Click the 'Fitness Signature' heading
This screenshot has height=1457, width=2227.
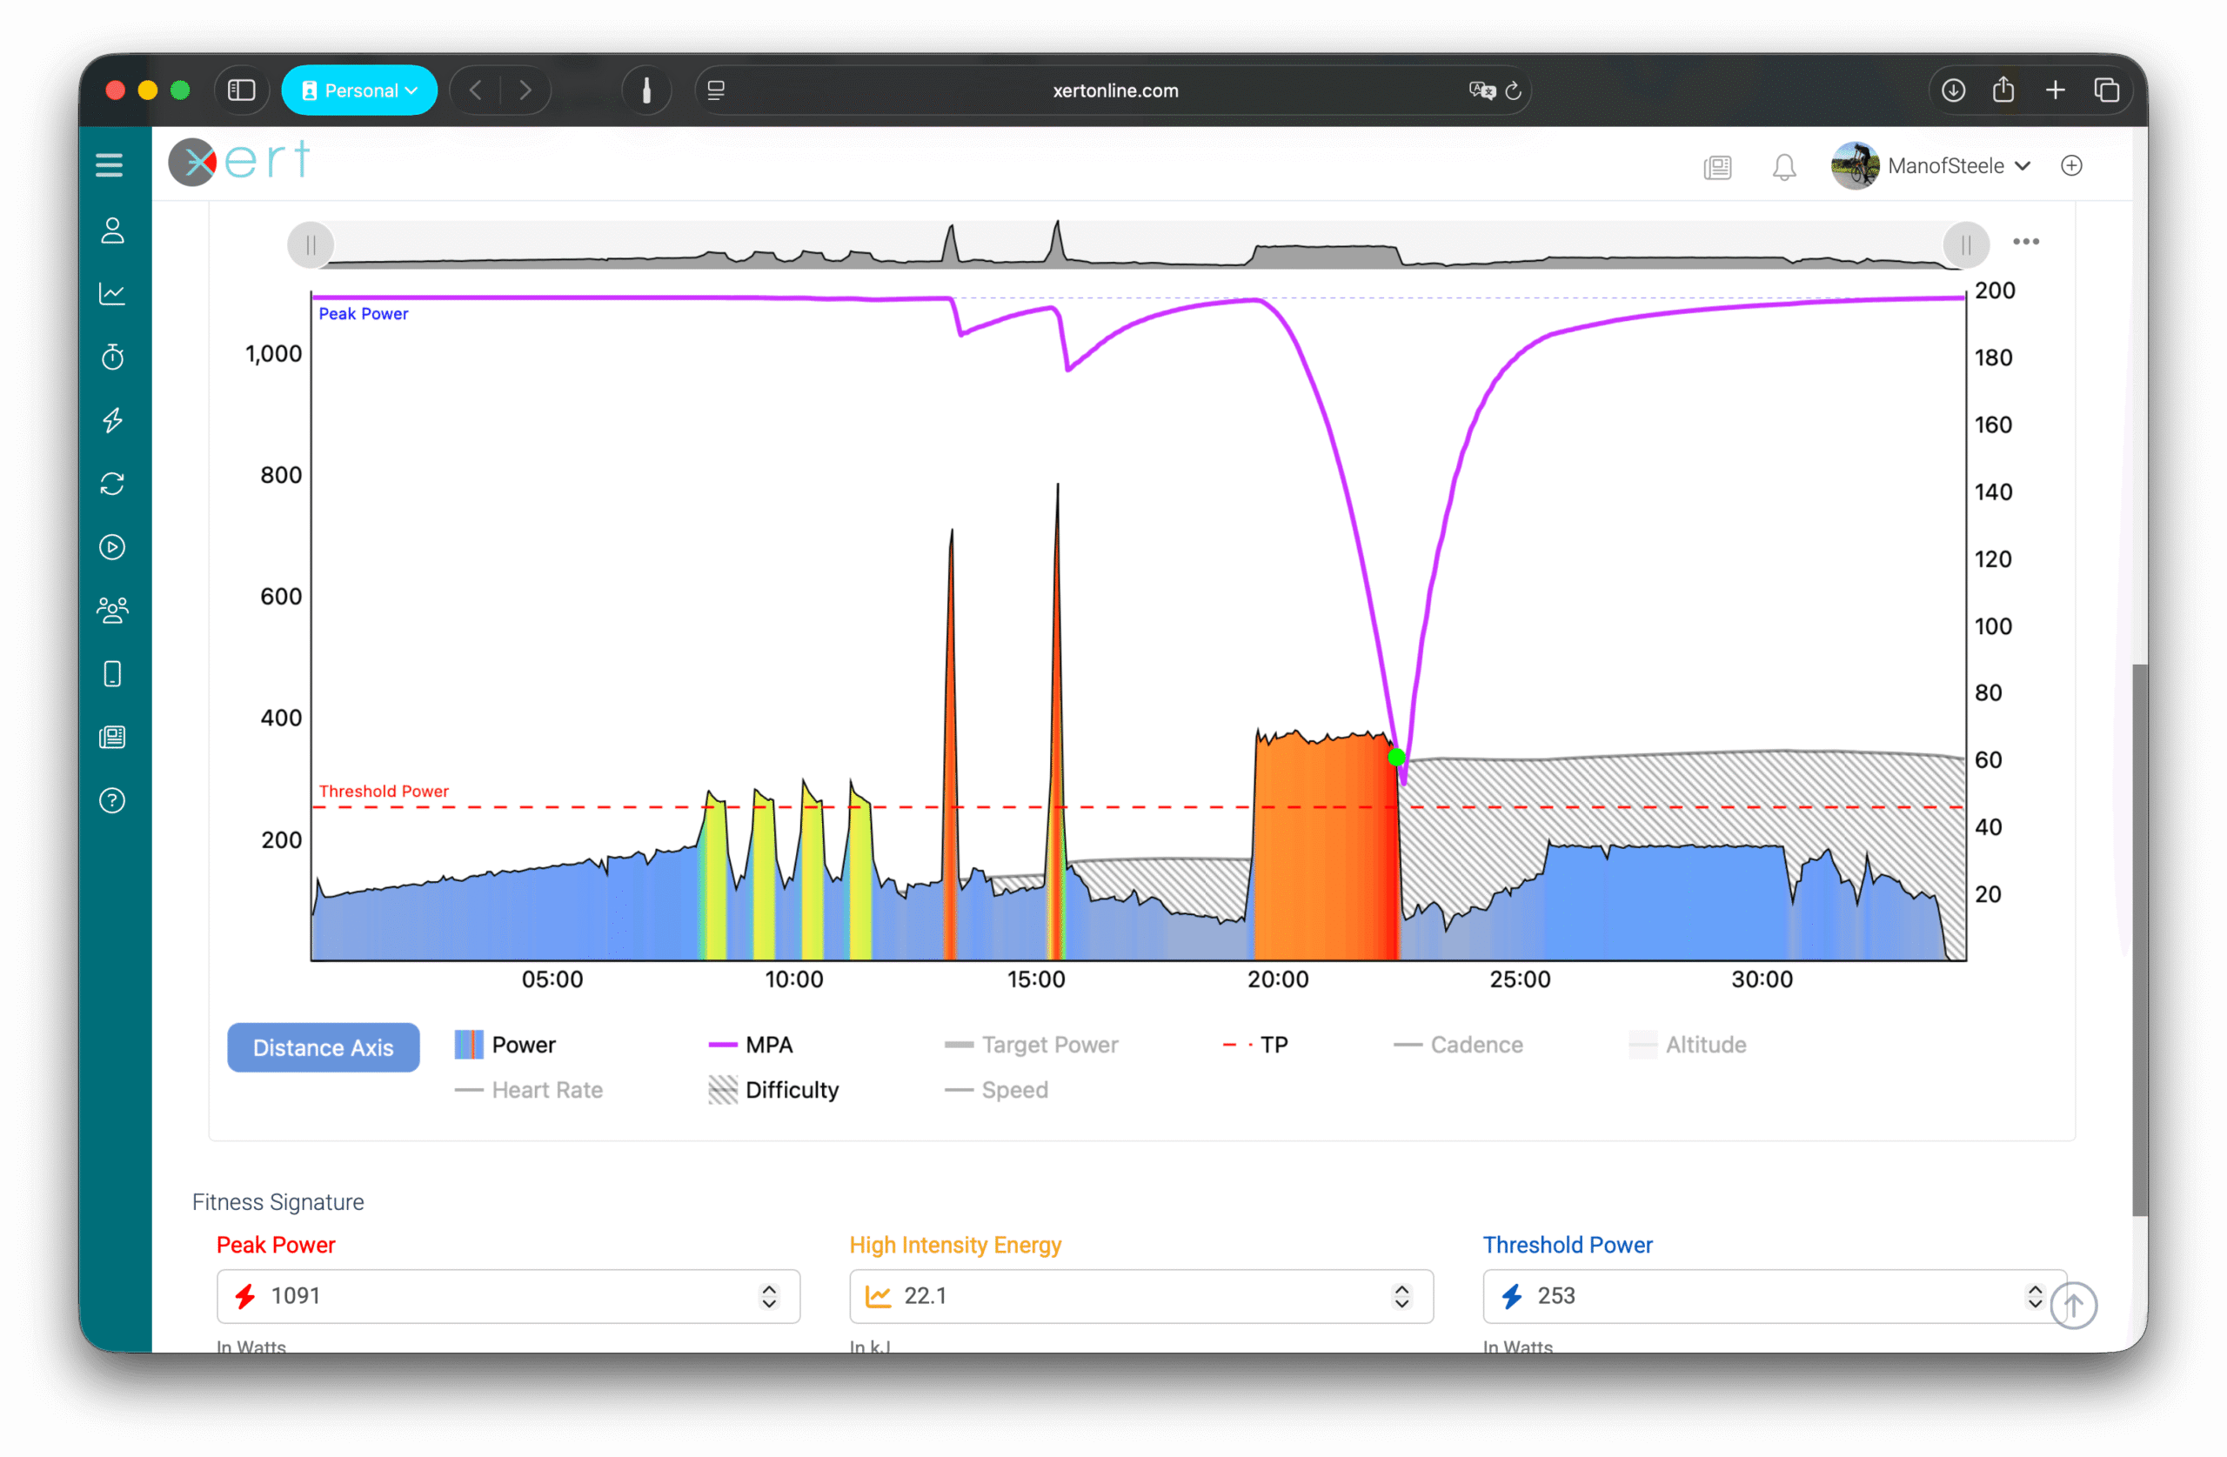coord(278,1201)
